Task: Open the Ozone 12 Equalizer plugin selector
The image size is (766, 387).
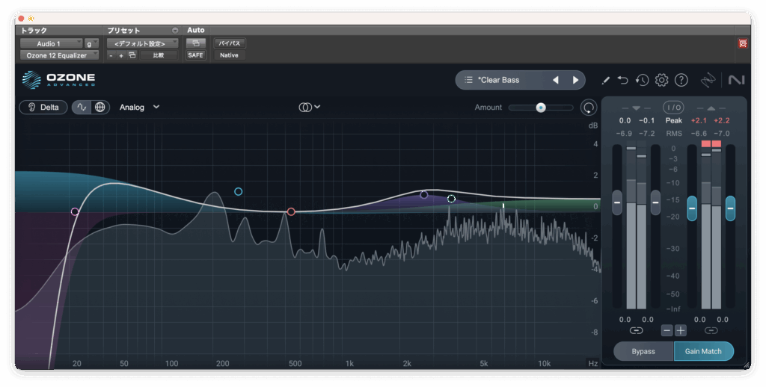Action: click(x=59, y=55)
